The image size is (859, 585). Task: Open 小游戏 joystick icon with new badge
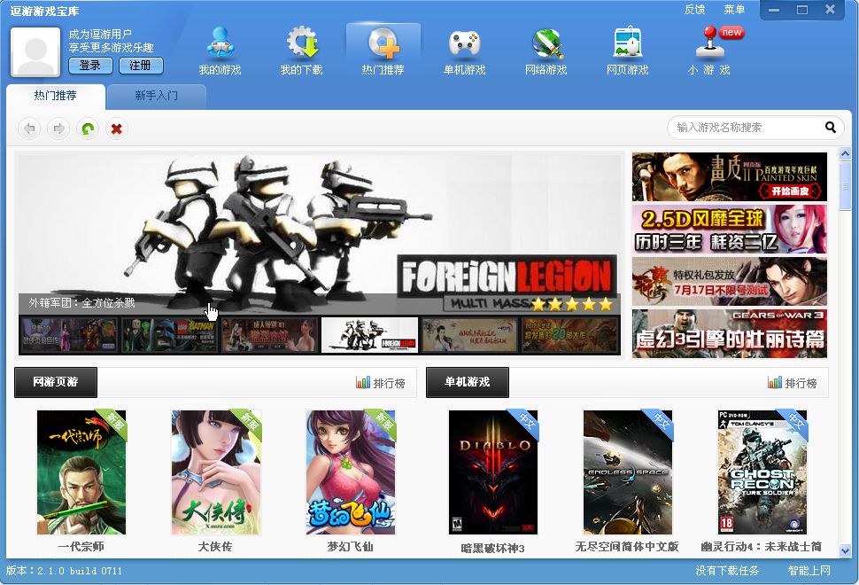coord(709,51)
